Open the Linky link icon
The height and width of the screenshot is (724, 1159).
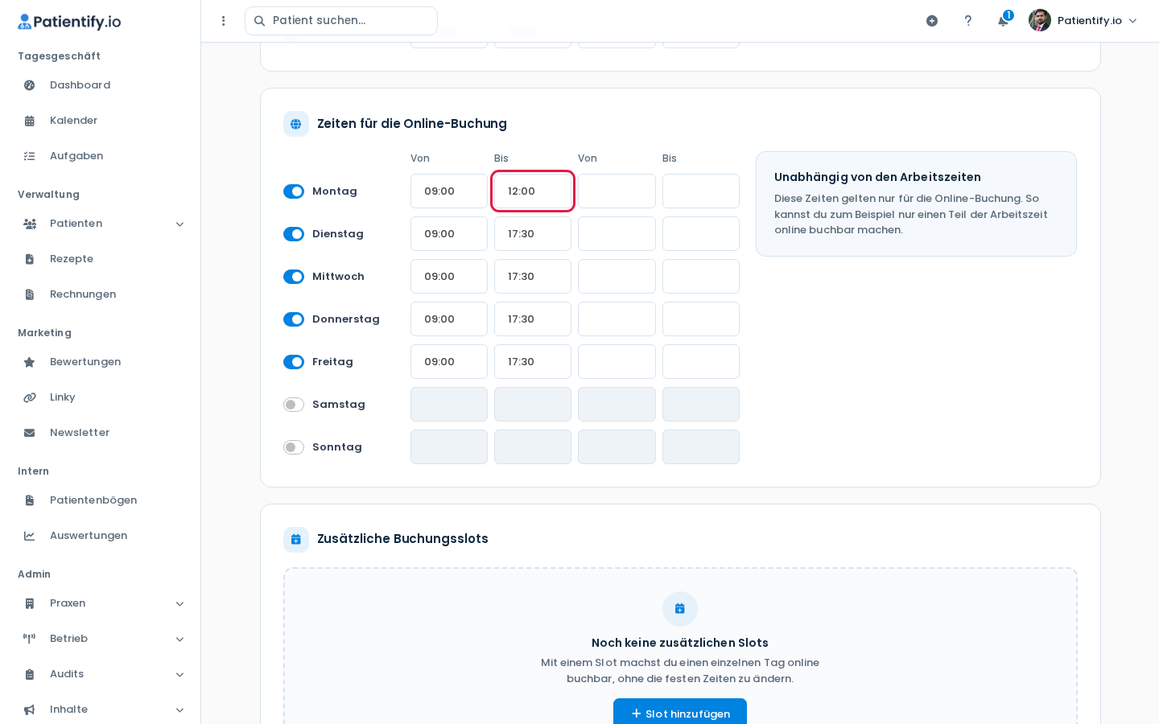tap(30, 397)
